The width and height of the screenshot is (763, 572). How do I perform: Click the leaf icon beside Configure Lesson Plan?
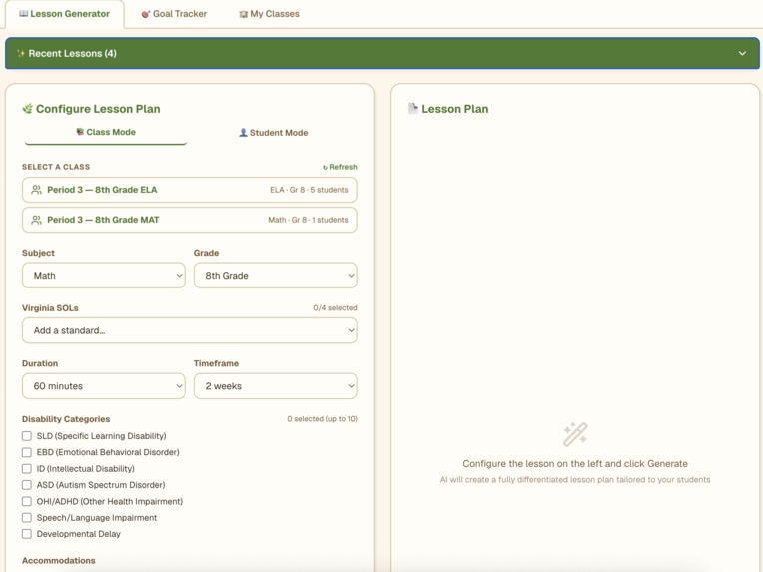point(28,108)
